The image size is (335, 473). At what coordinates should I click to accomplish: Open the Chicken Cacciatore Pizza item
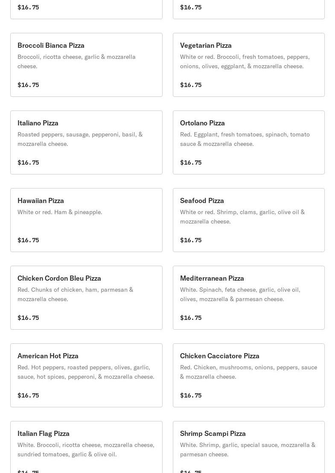click(x=220, y=356)
